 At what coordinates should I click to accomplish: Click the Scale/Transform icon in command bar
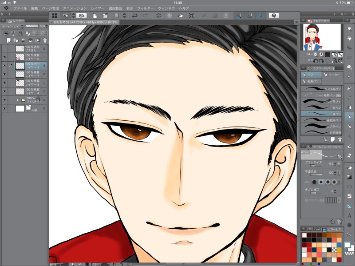(191, 16)
